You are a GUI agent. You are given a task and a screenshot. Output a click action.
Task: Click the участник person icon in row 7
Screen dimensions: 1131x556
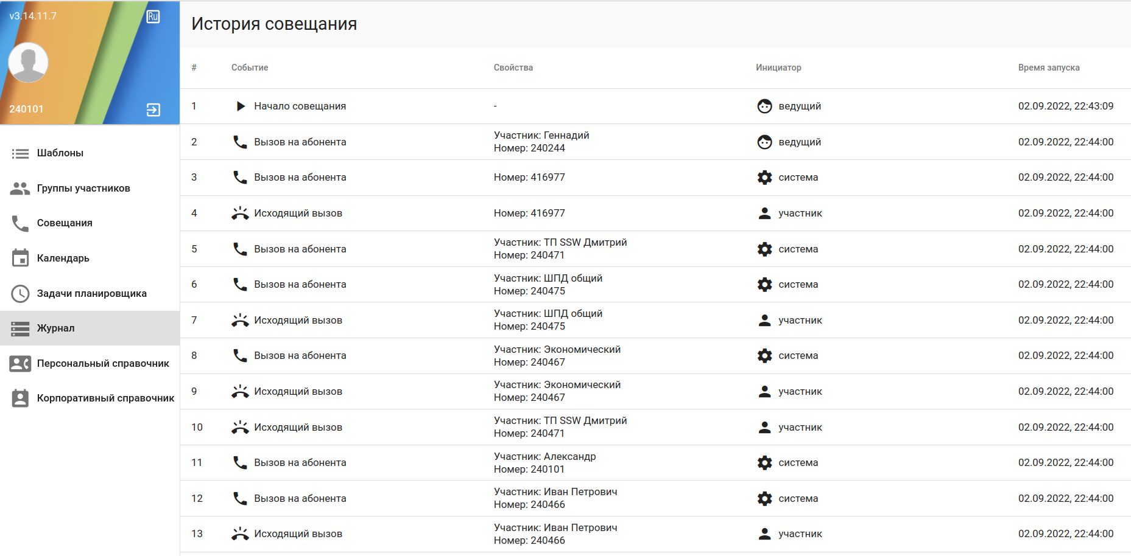[x=764, y=321]
